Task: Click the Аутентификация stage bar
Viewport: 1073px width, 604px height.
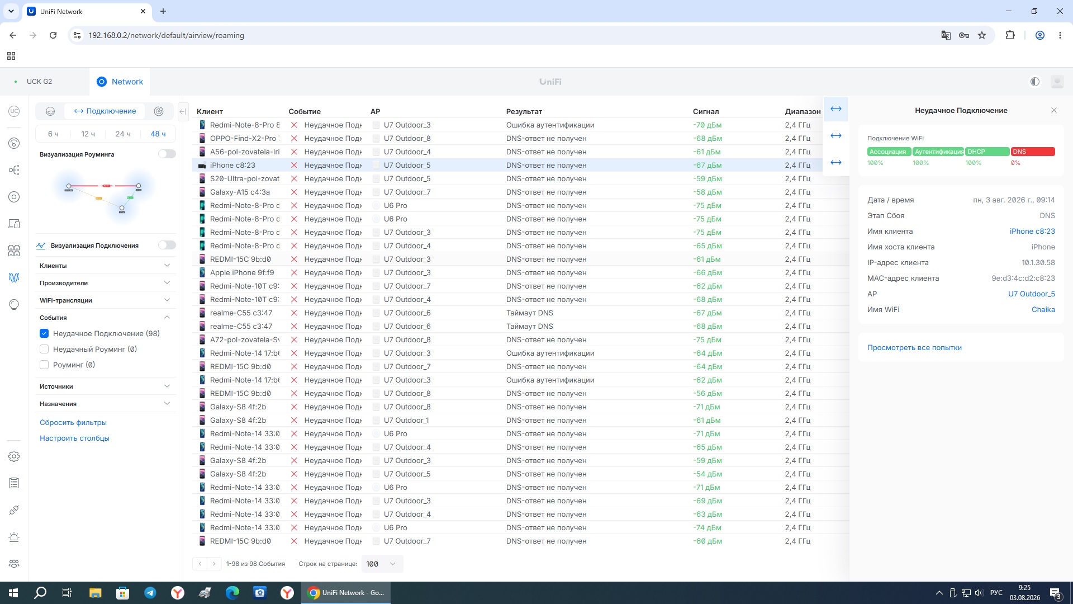Action: tap(938, 152)
